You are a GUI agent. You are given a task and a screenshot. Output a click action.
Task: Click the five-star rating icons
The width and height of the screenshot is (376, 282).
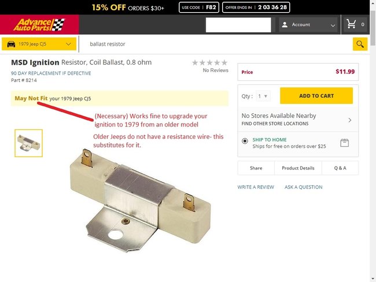point(209,62)
